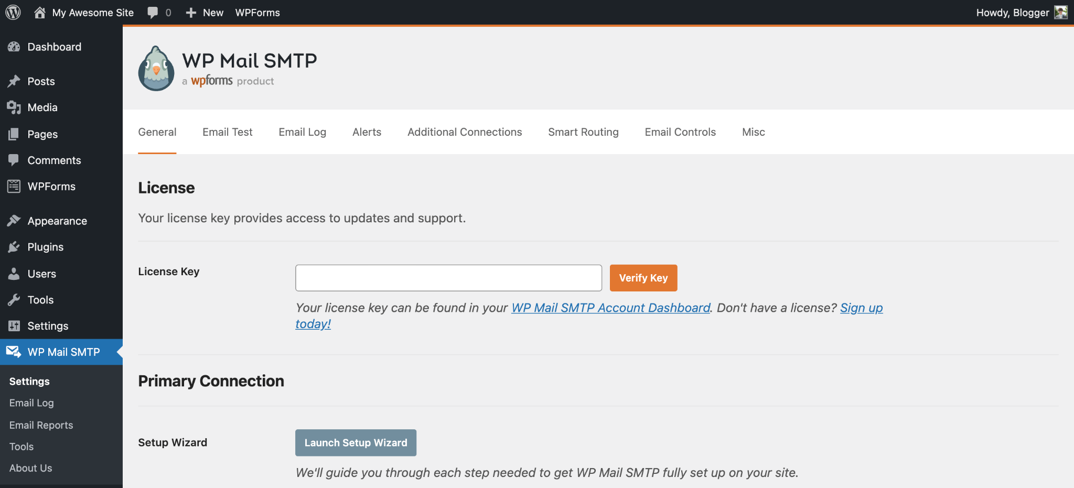Open the main Tools menu in sidebar

(40, 300)
